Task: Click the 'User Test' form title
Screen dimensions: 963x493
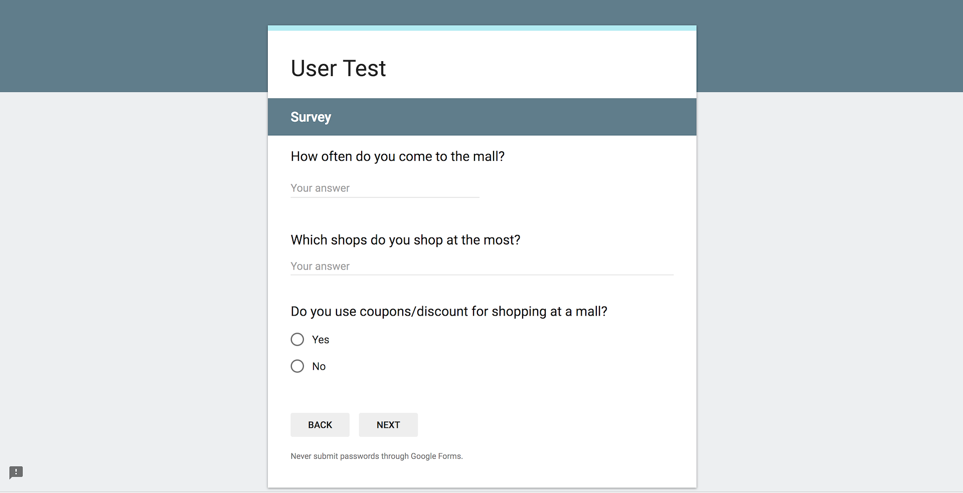Action: tap(339, 68)
